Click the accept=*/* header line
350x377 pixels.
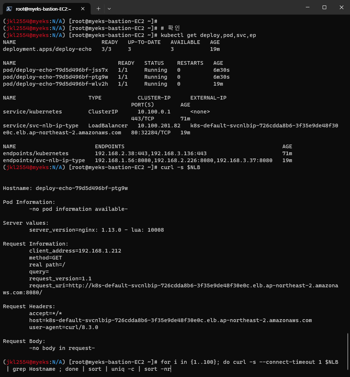coord(46,313)
